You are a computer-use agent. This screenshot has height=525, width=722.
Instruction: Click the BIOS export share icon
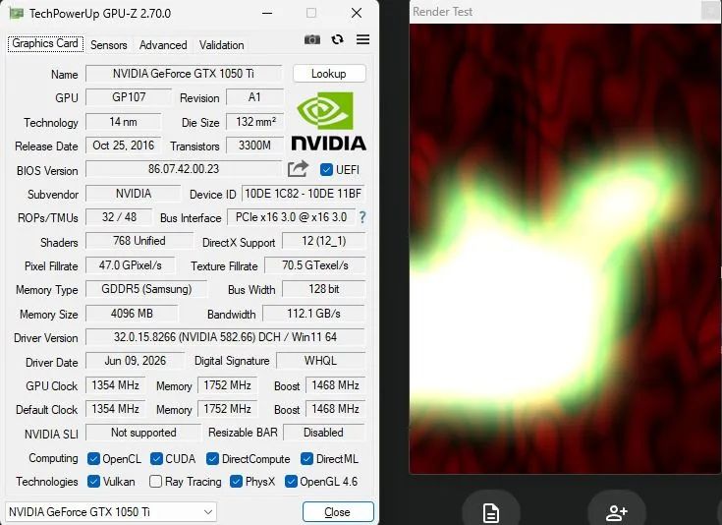click(x=298, y=169)
